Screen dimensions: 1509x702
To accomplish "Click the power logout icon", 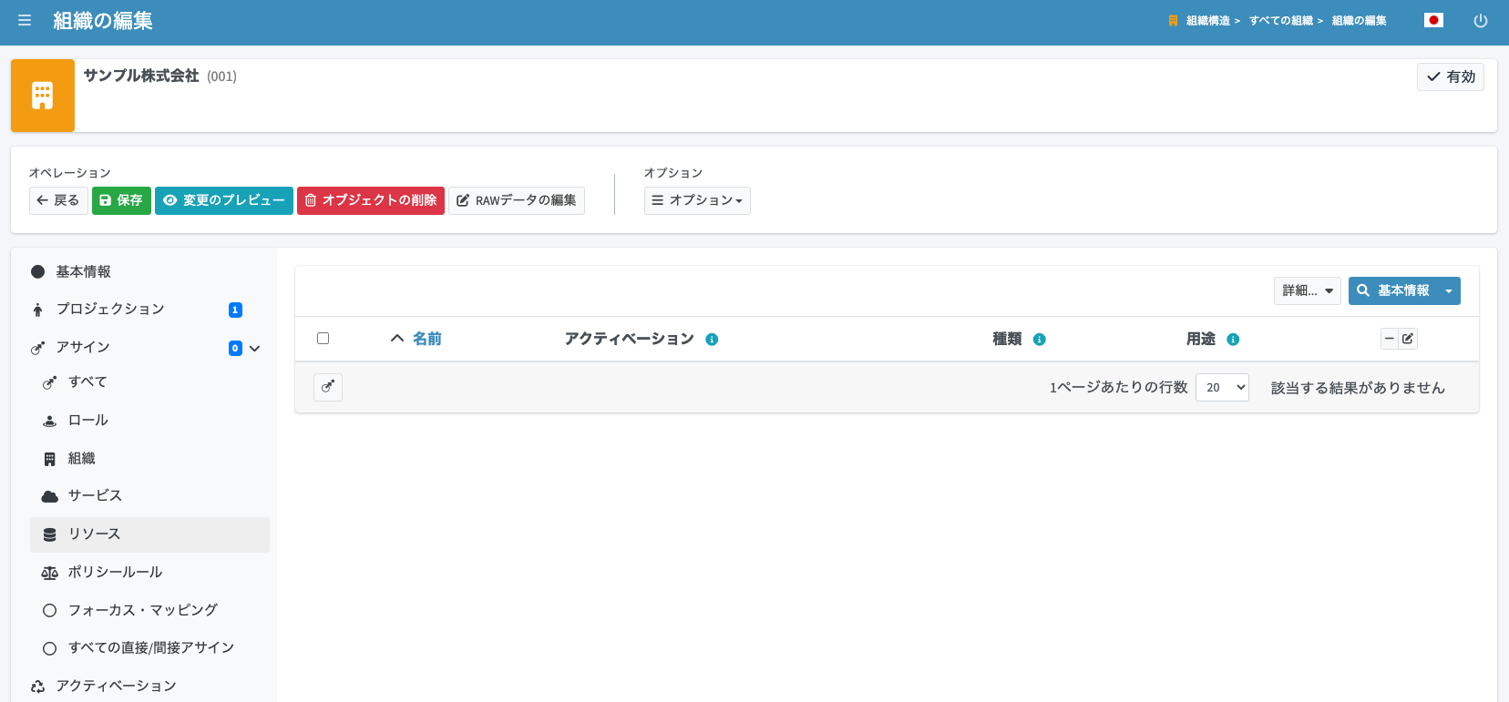I will [x=1481, y=21].
